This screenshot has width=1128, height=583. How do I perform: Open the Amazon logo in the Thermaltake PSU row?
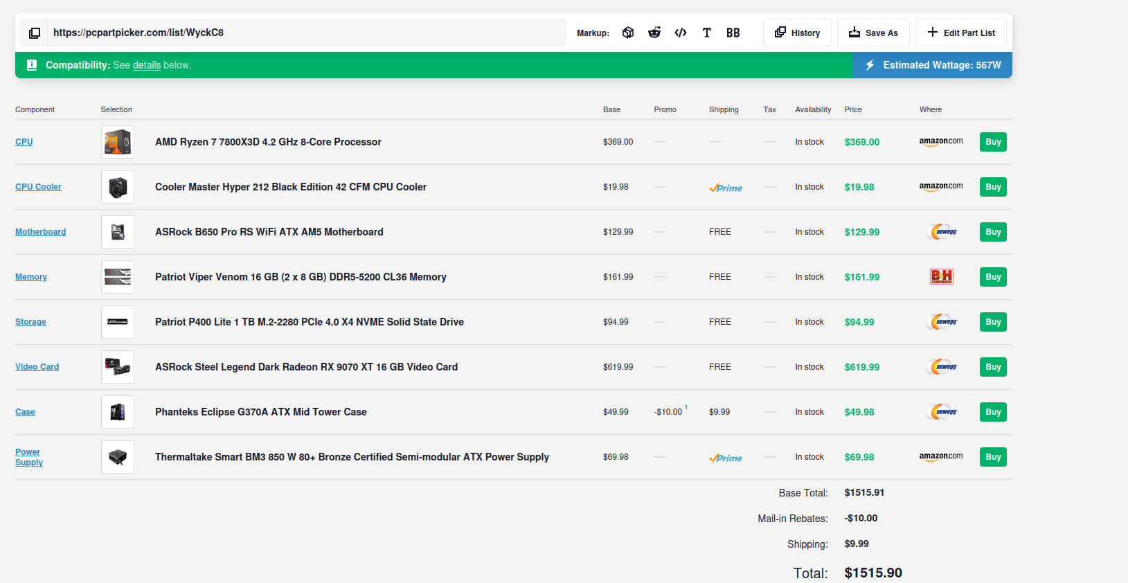pos(941,457)
